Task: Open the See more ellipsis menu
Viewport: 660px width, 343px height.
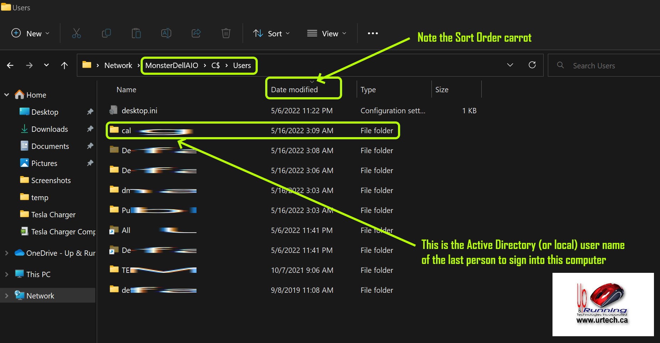Action: pos(372,33)
